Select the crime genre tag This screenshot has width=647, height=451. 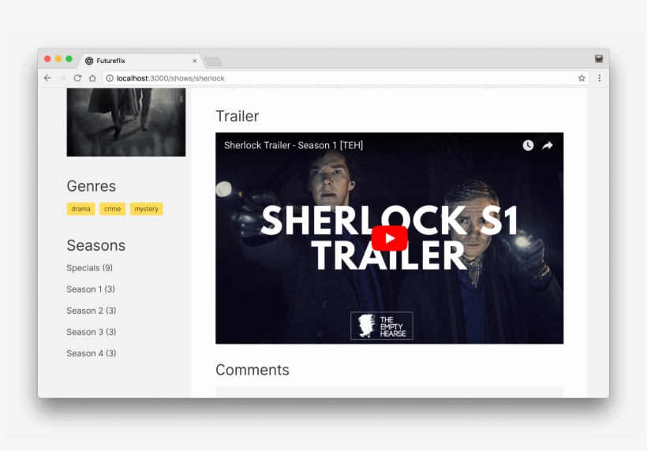(112, 209)
